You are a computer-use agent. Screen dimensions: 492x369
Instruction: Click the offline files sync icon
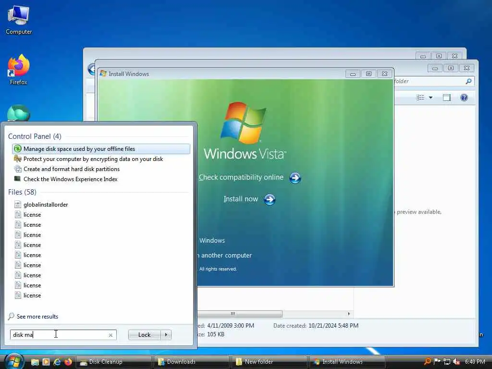coord(18,149)
